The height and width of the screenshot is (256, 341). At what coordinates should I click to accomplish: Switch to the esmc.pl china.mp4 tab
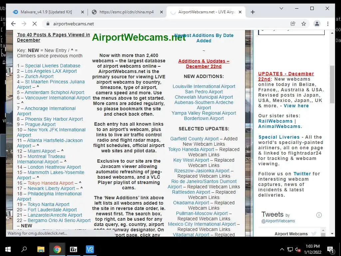coord(126,12)
